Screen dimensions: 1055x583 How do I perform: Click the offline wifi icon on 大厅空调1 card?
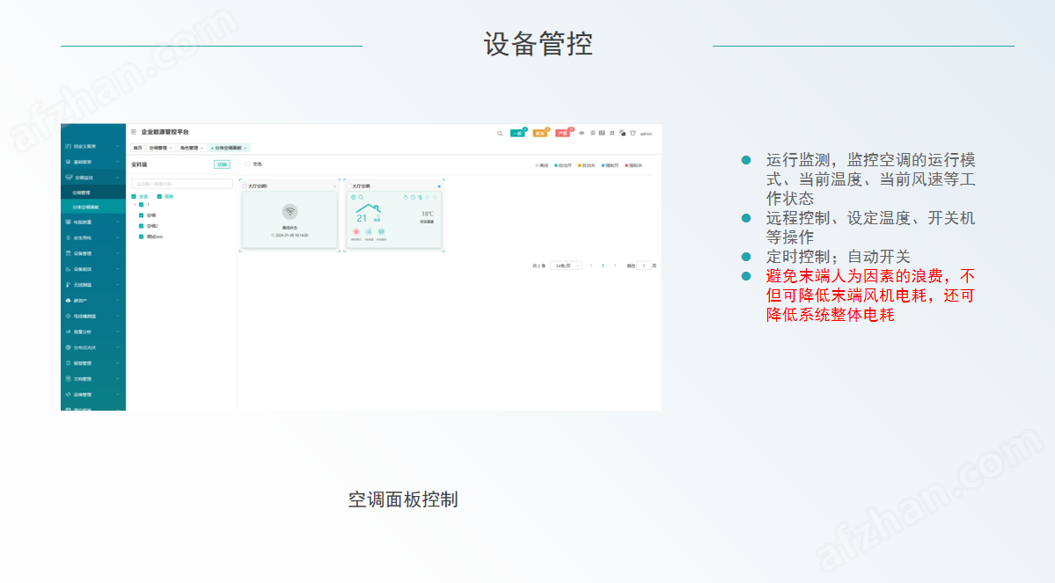click(x=290, y=211)
